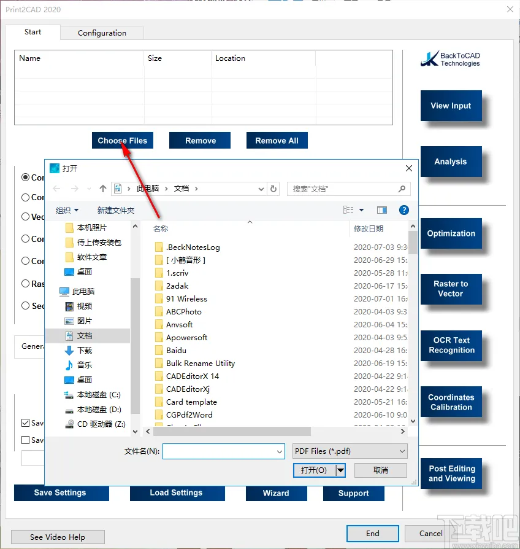Expand the 文档 breadcrumb chevron
520x549 pixels.
(196, 189)
